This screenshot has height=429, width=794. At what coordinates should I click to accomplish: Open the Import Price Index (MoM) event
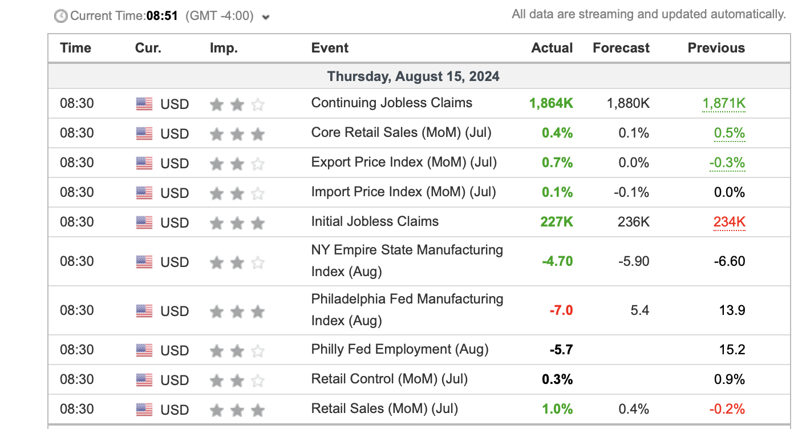[x=403, y=192]
